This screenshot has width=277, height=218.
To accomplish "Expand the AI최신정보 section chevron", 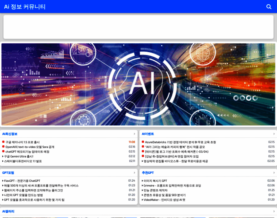I will [134, 134].
